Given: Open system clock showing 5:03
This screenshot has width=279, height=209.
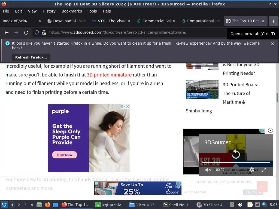Looking at the screenshot, I should [x=274, y=205].
